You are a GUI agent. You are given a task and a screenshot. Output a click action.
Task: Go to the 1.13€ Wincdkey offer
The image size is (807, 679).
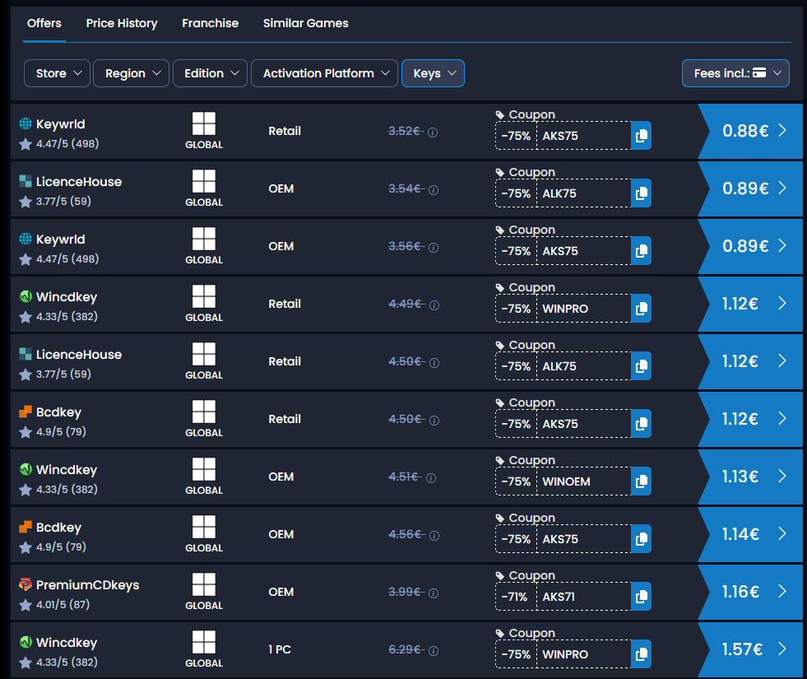pos(750,477)
